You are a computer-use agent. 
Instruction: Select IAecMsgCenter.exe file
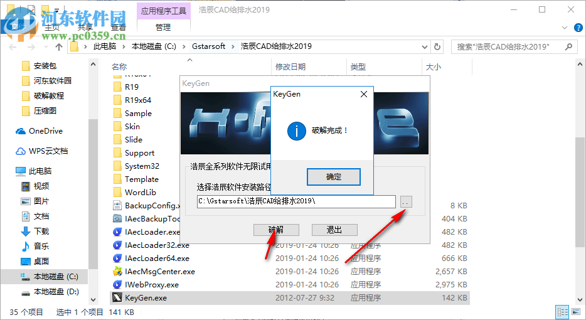159,272
